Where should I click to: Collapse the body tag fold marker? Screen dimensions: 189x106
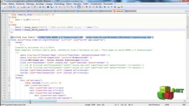[9, 78]
